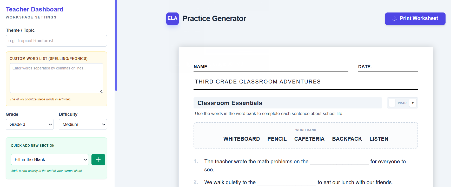This screenshot has width=451, height=187.
Task: Click the ELA logo badge
Action: (173, 18)
